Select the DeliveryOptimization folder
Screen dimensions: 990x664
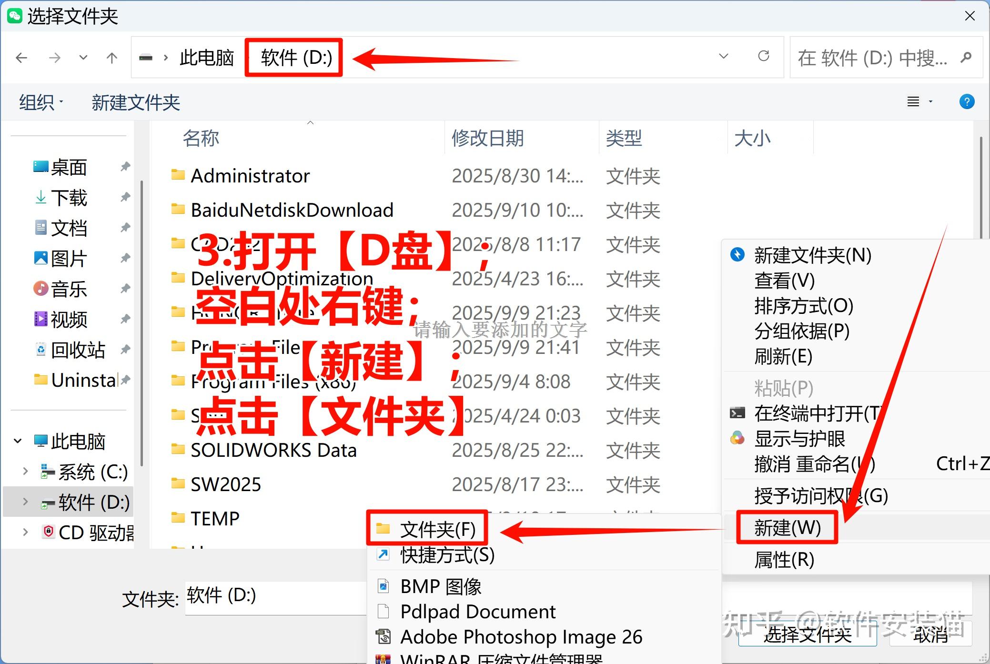point(272,279)
